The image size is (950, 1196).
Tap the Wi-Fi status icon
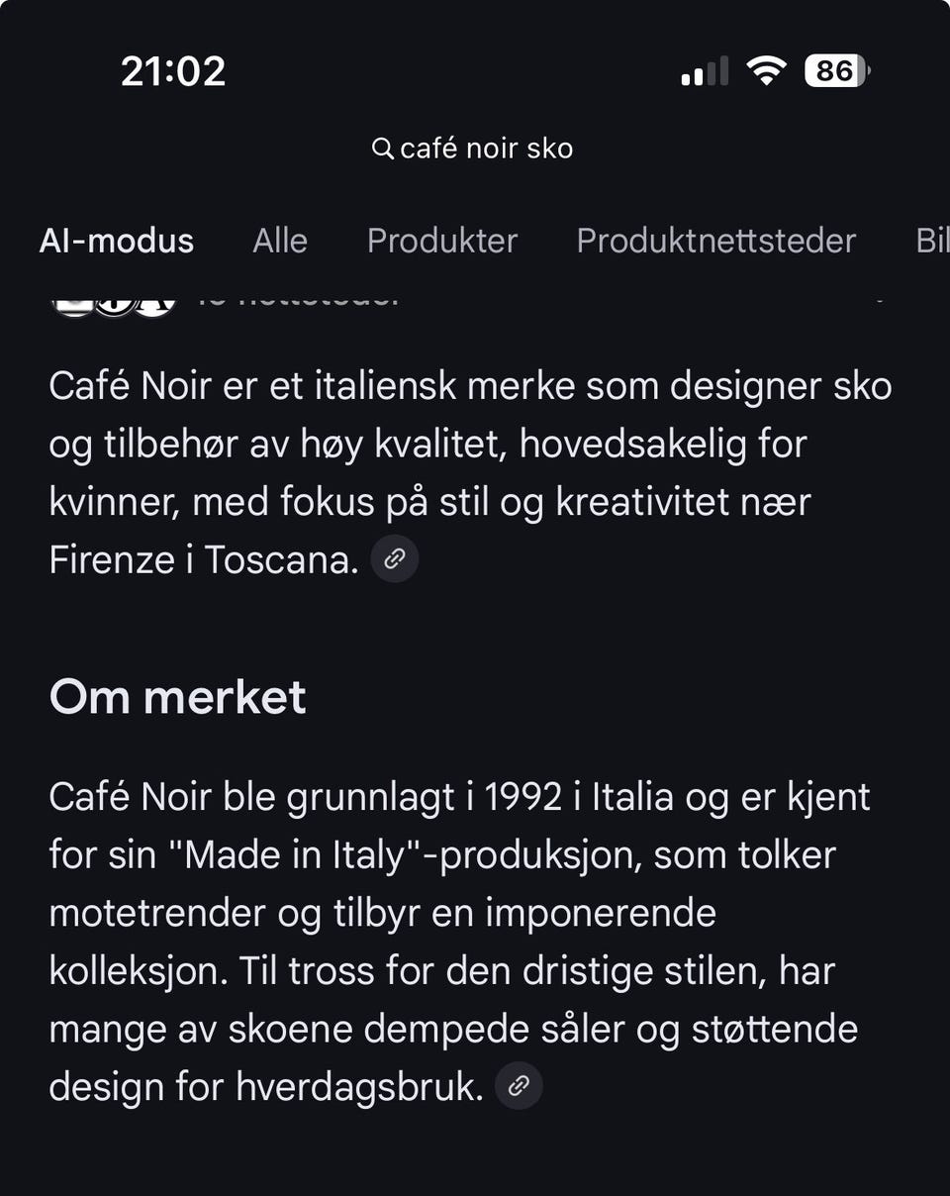[767, 68]
